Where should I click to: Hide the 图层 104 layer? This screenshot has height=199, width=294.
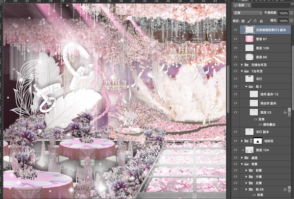[x=236, y=150]
